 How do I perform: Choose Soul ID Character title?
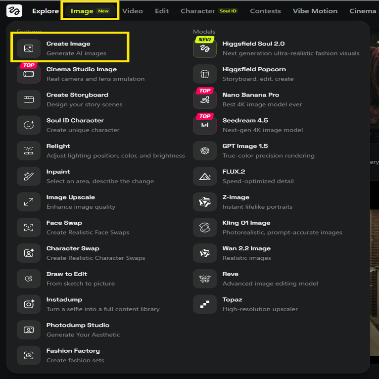coord(75,121)
